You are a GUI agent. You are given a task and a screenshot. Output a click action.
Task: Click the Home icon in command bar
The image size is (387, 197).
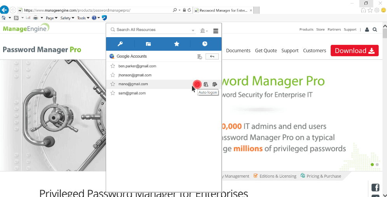(4, 18)
